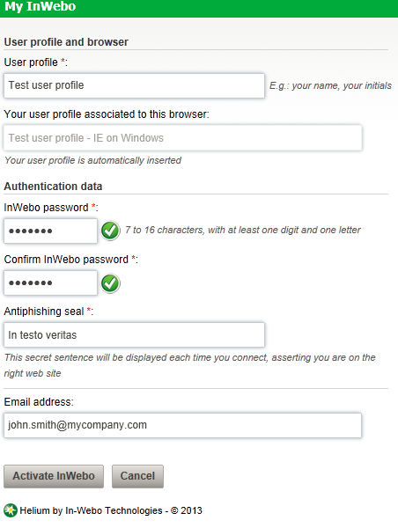Click the Authentication data section heading
Screen dimensions: 398x528
(x=53, y=187)
